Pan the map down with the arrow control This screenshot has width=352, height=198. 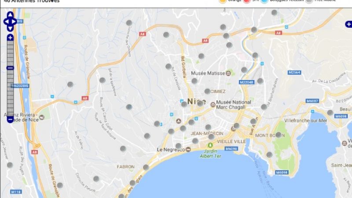10,28
